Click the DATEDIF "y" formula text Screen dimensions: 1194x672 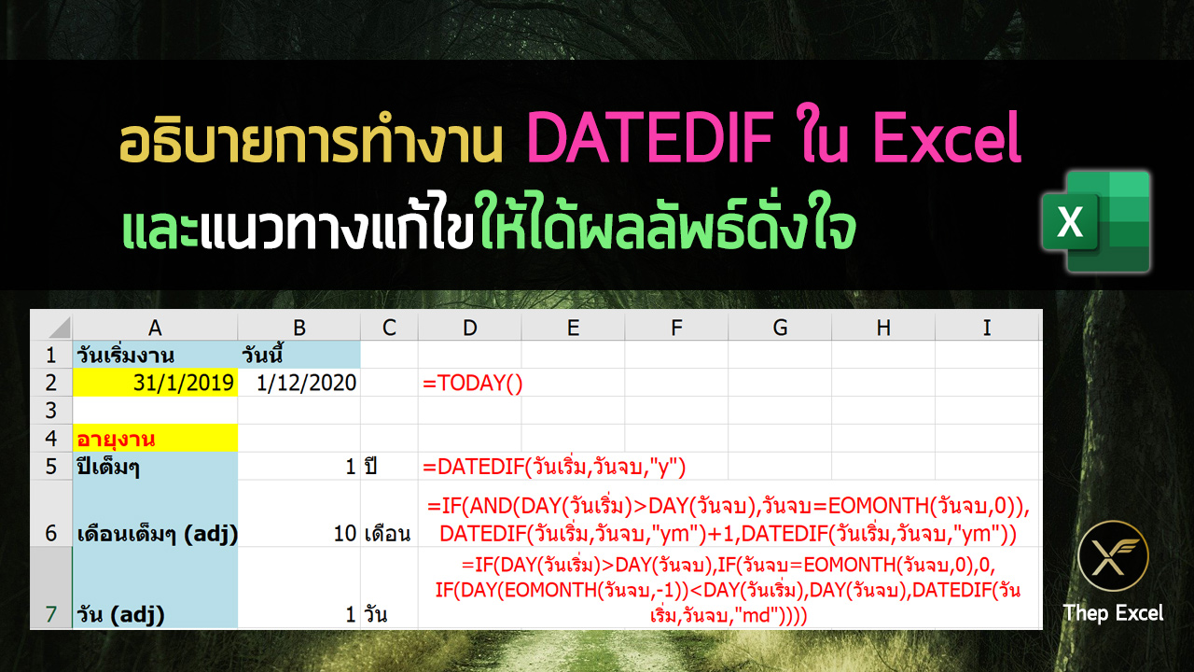(555, 467)
